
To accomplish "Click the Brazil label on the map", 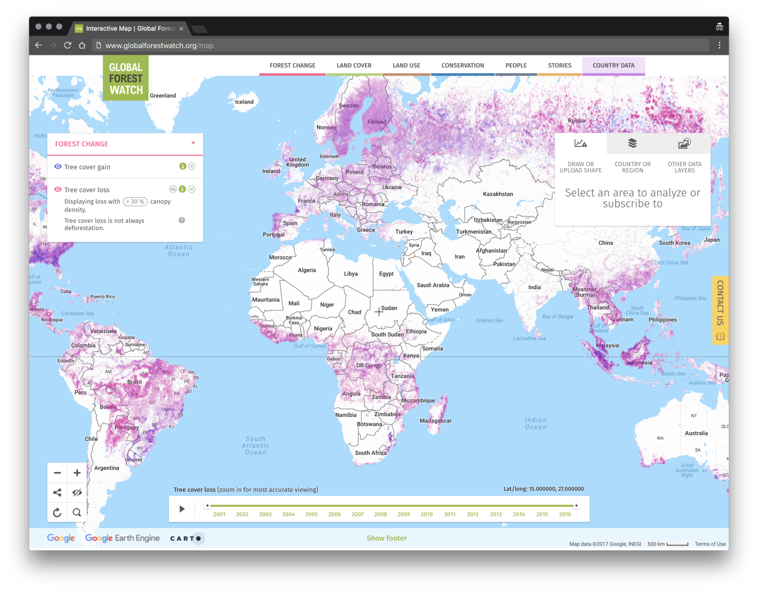I will (x=134, y=382).
